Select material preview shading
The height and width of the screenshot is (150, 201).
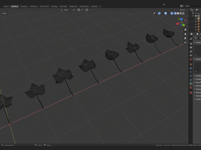pos(180,13)
